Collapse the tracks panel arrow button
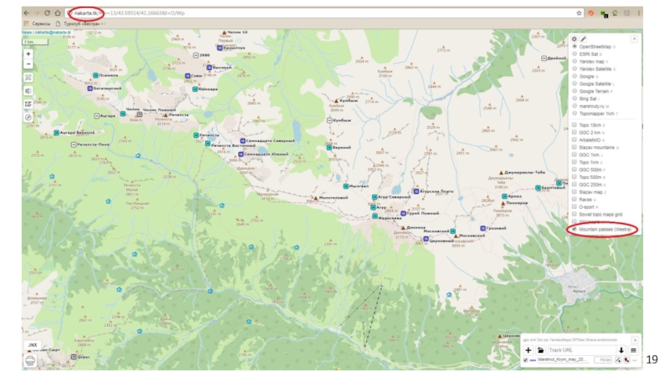The height and width of the screenshot is (376, 669). (x=635, y=340)
